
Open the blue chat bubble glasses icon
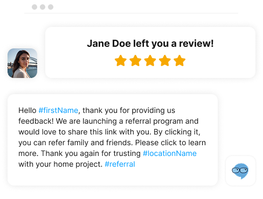click(x=240, y=171)
